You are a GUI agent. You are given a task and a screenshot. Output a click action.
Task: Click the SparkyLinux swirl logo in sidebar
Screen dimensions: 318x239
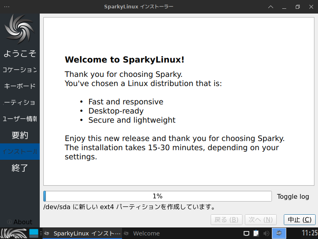pos(19,29)
